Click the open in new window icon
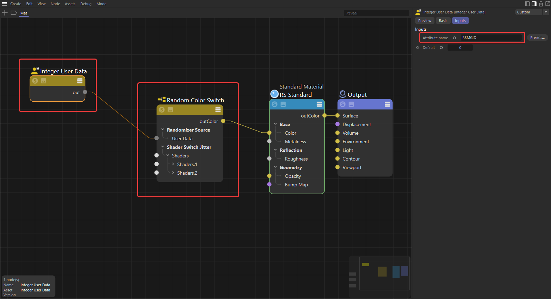 pos(548,4)
